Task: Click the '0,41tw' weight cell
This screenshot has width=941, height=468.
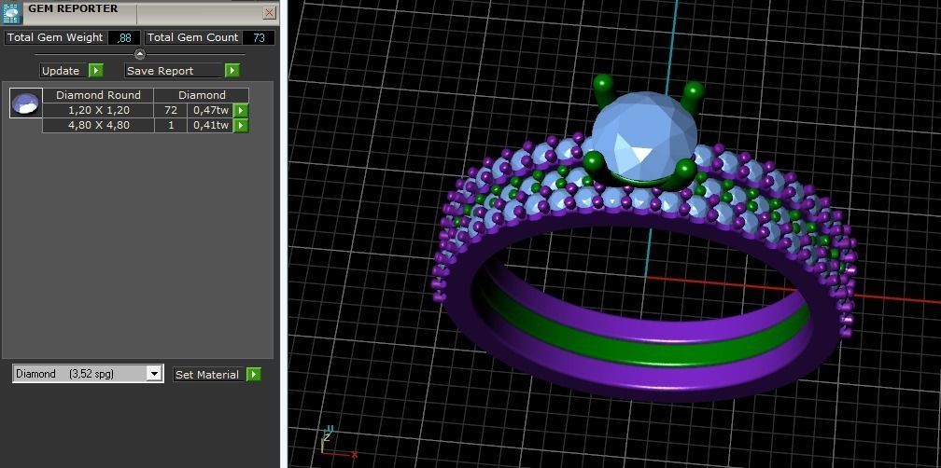Action: pyautogui.click(x=211, y=125)
